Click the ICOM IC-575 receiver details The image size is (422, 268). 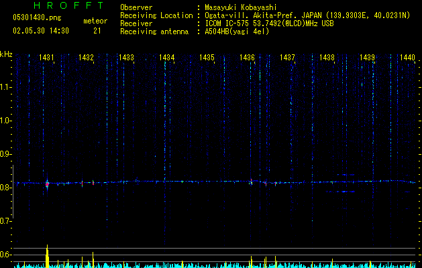coord(269,23)
